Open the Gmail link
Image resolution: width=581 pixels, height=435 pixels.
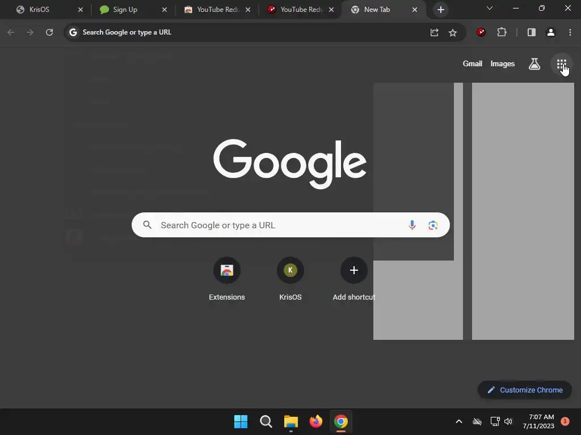click(x=473, y=63)
